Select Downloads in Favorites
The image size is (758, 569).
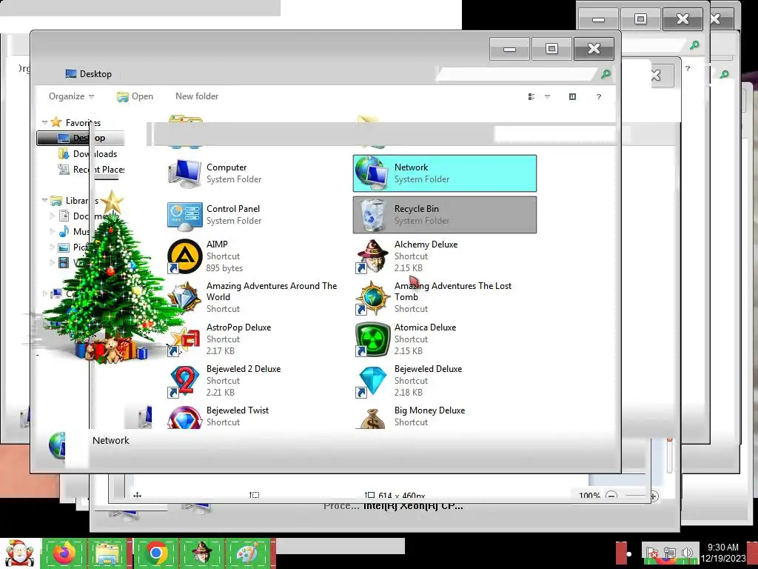click(x=87, y=154)
